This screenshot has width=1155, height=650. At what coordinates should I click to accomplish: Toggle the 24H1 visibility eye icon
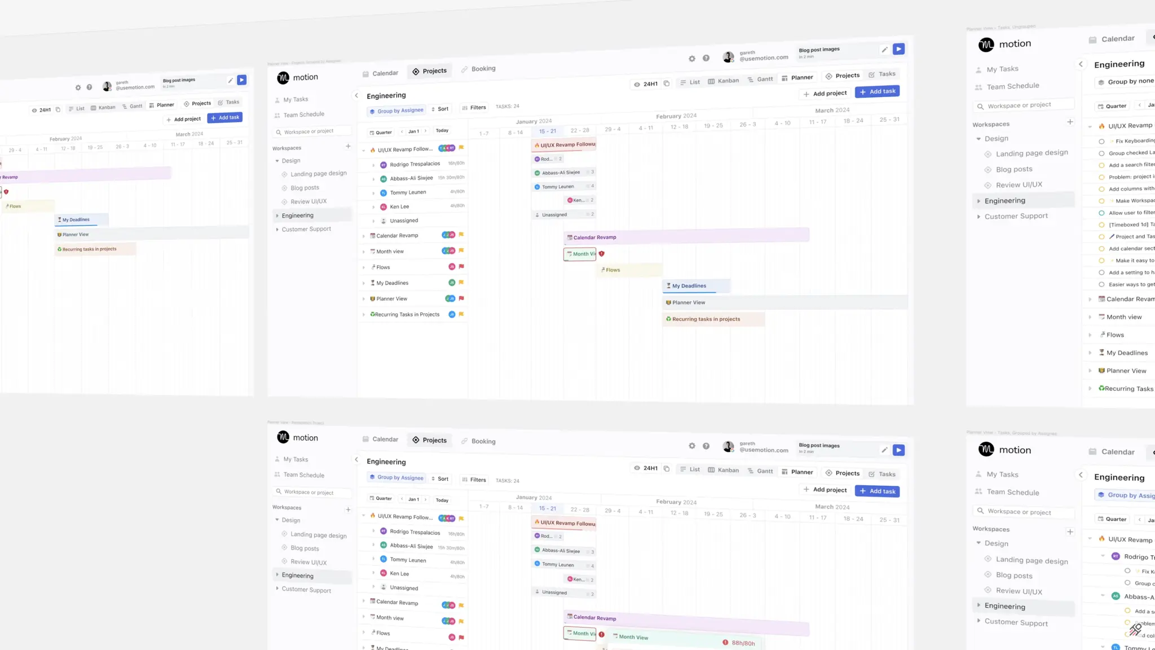(636, 84)
